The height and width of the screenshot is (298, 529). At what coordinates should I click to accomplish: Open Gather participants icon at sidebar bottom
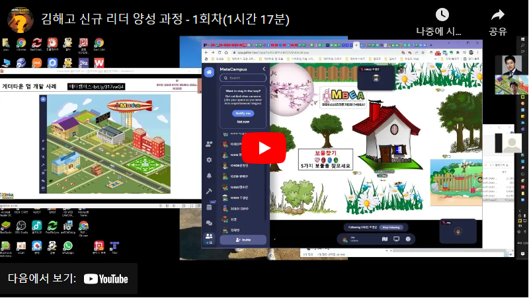(x=209, y=237)
